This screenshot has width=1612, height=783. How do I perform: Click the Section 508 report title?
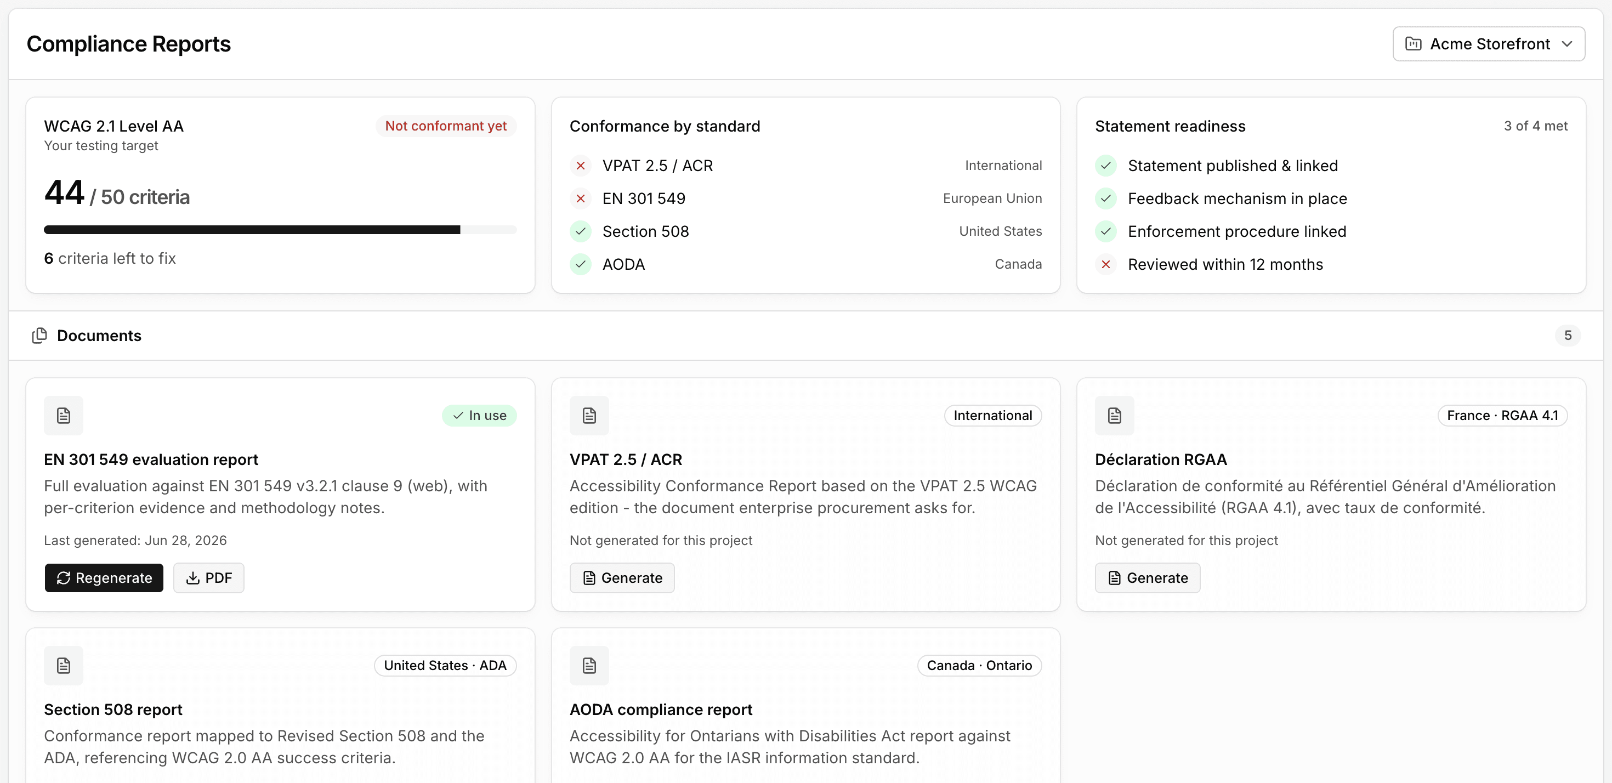point(113,709)
